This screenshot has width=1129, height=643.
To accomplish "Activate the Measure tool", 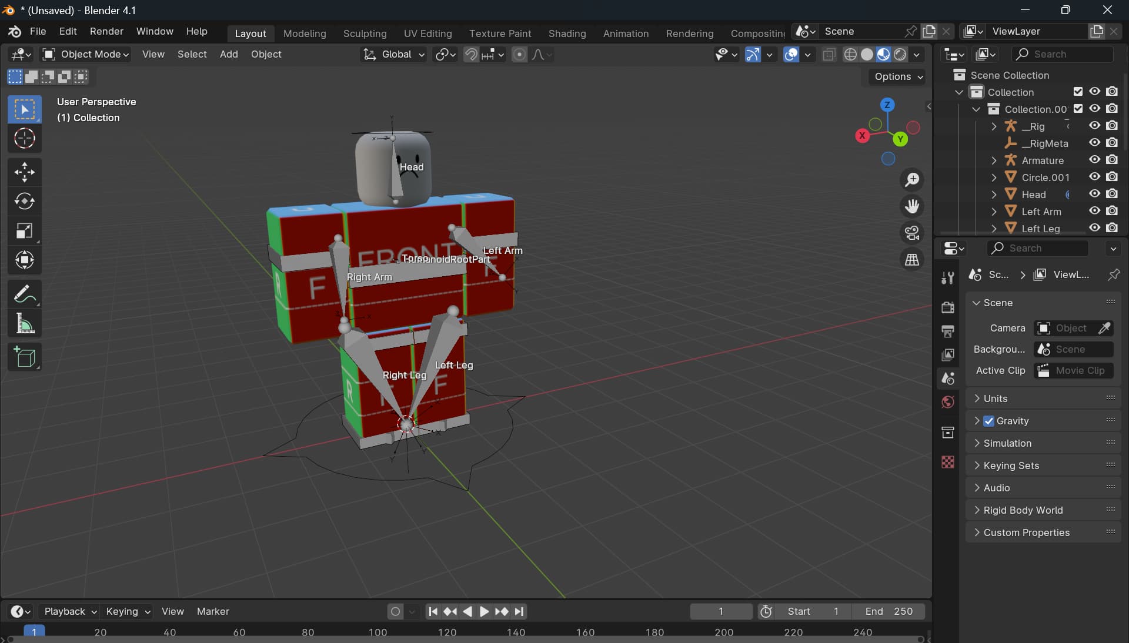I will point(24,324).
